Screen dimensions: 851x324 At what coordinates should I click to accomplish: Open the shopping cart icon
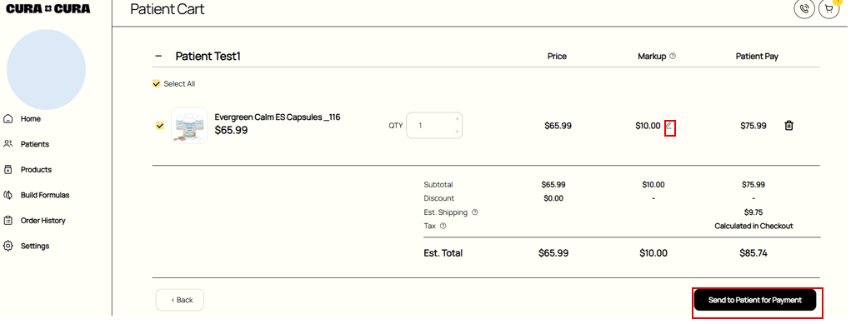828,8
